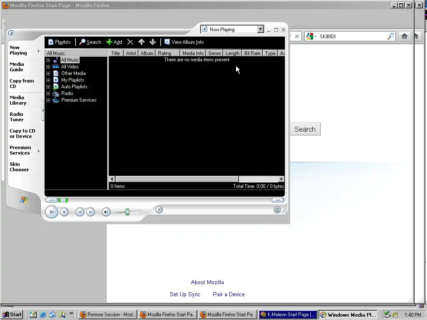
Task: Switch Media Player to skin mode
Action: pos(277,210)
